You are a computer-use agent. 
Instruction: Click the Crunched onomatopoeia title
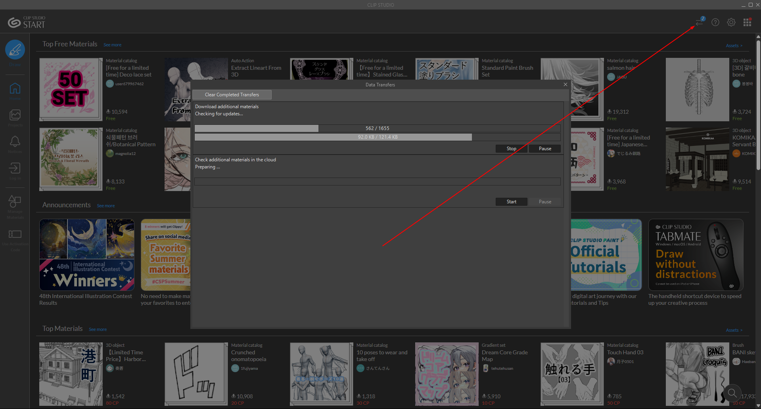249,356
